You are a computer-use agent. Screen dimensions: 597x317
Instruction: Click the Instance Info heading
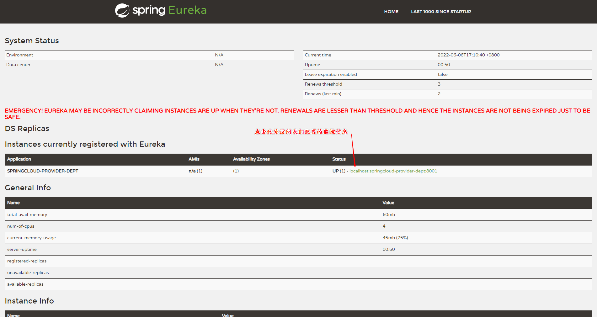(29, 301)
